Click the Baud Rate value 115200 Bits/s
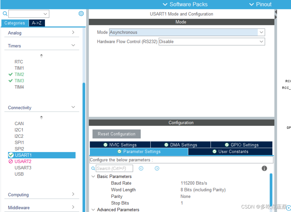Viewport: 291px width, 212px height. coord(194,183)
